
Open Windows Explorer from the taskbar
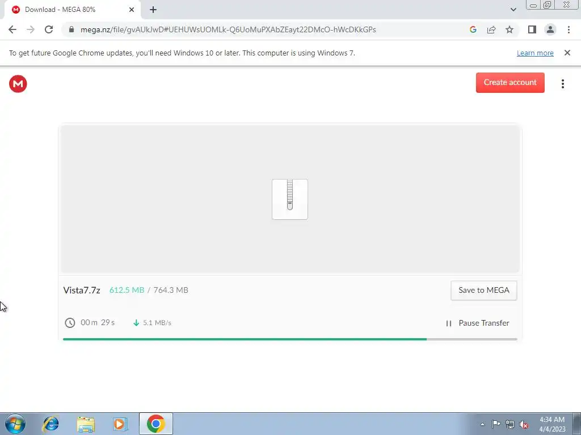(86, 424)
